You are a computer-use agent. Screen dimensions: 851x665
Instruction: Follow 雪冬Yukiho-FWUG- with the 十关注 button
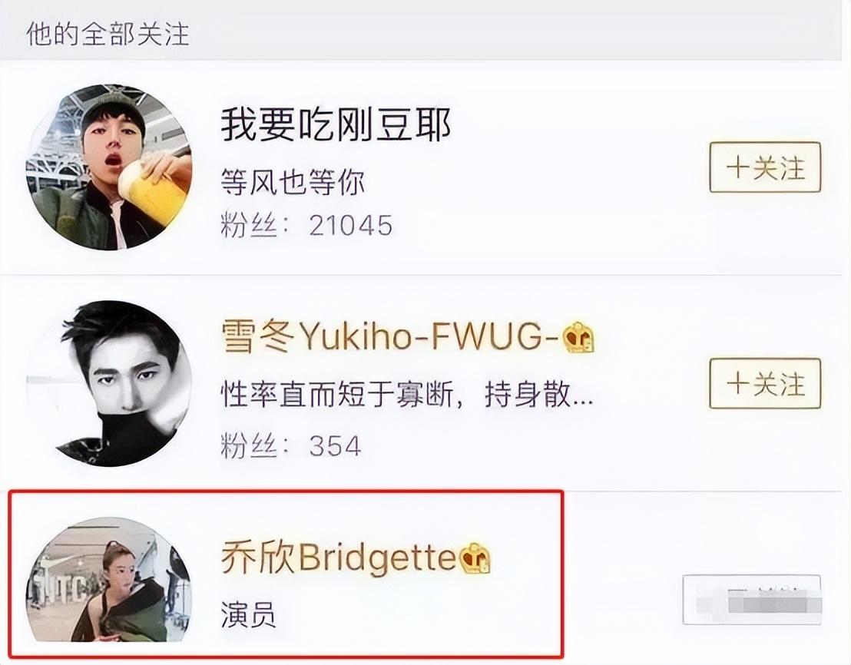pos(765,383)
